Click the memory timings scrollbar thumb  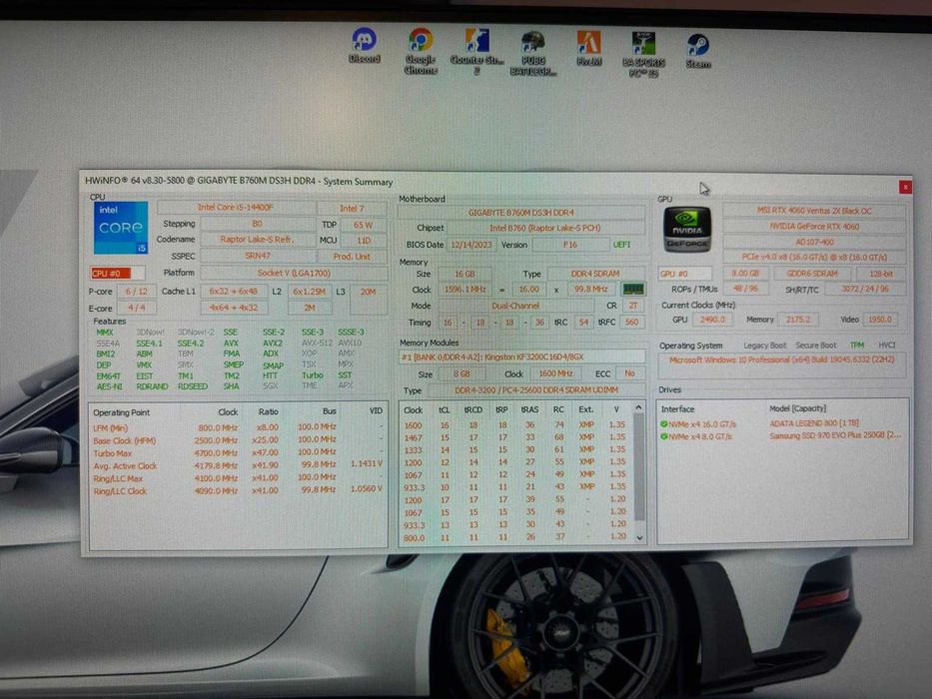[639, 466]
